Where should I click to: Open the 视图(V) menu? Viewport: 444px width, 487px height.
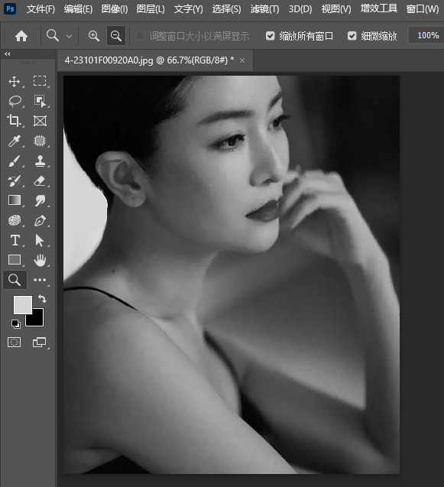[336, 9]
